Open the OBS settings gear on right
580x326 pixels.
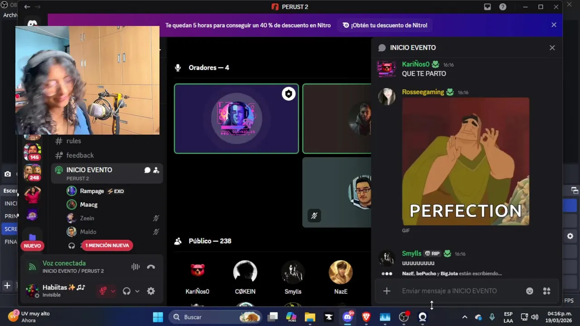(x=570, y=236)
